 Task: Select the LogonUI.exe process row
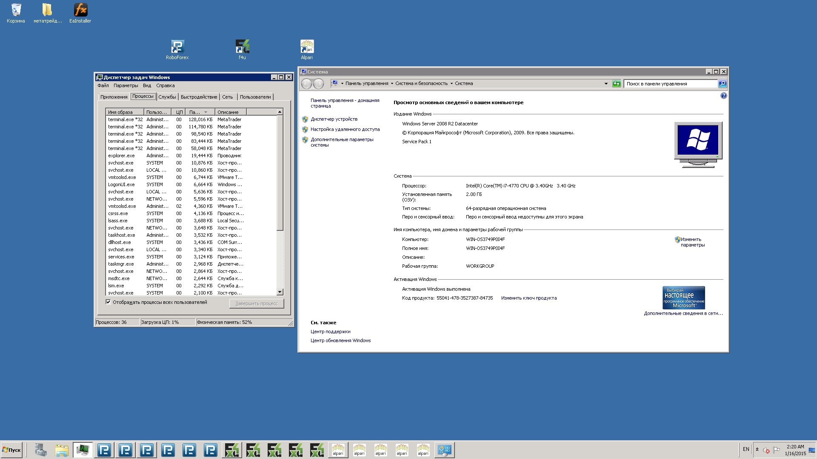click(x=191, y=184)
